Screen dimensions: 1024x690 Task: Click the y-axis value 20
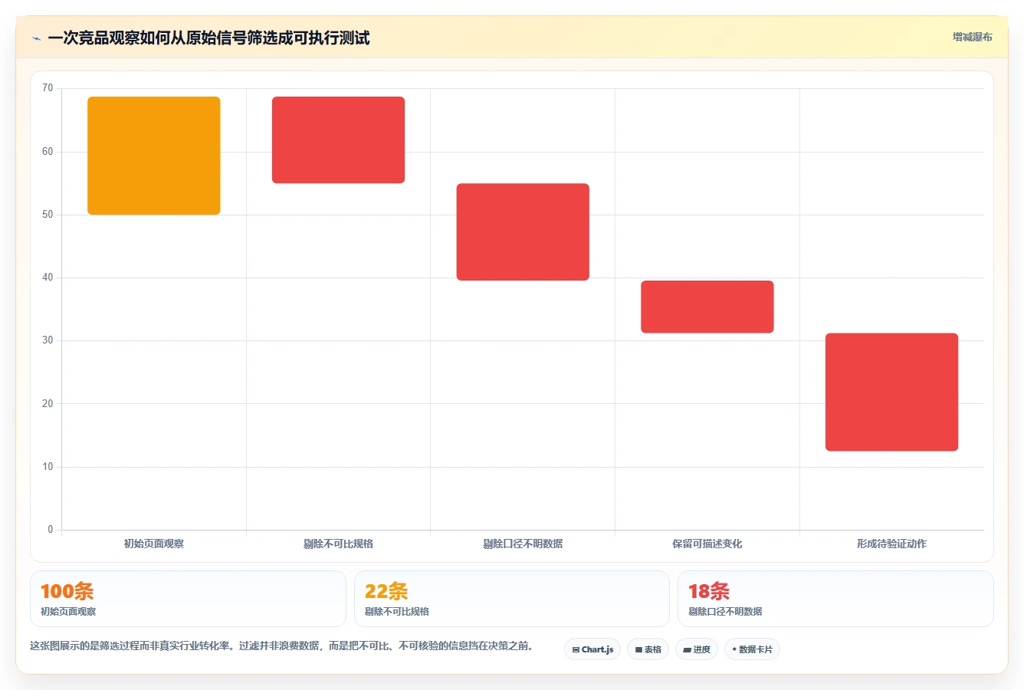[48, 404]
